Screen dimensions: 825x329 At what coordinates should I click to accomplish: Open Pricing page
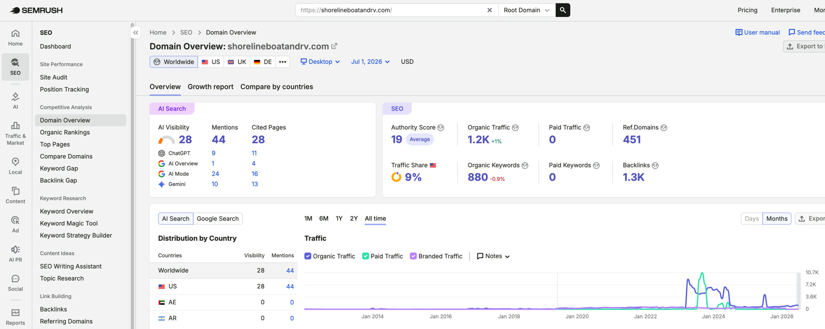point(747,10)
